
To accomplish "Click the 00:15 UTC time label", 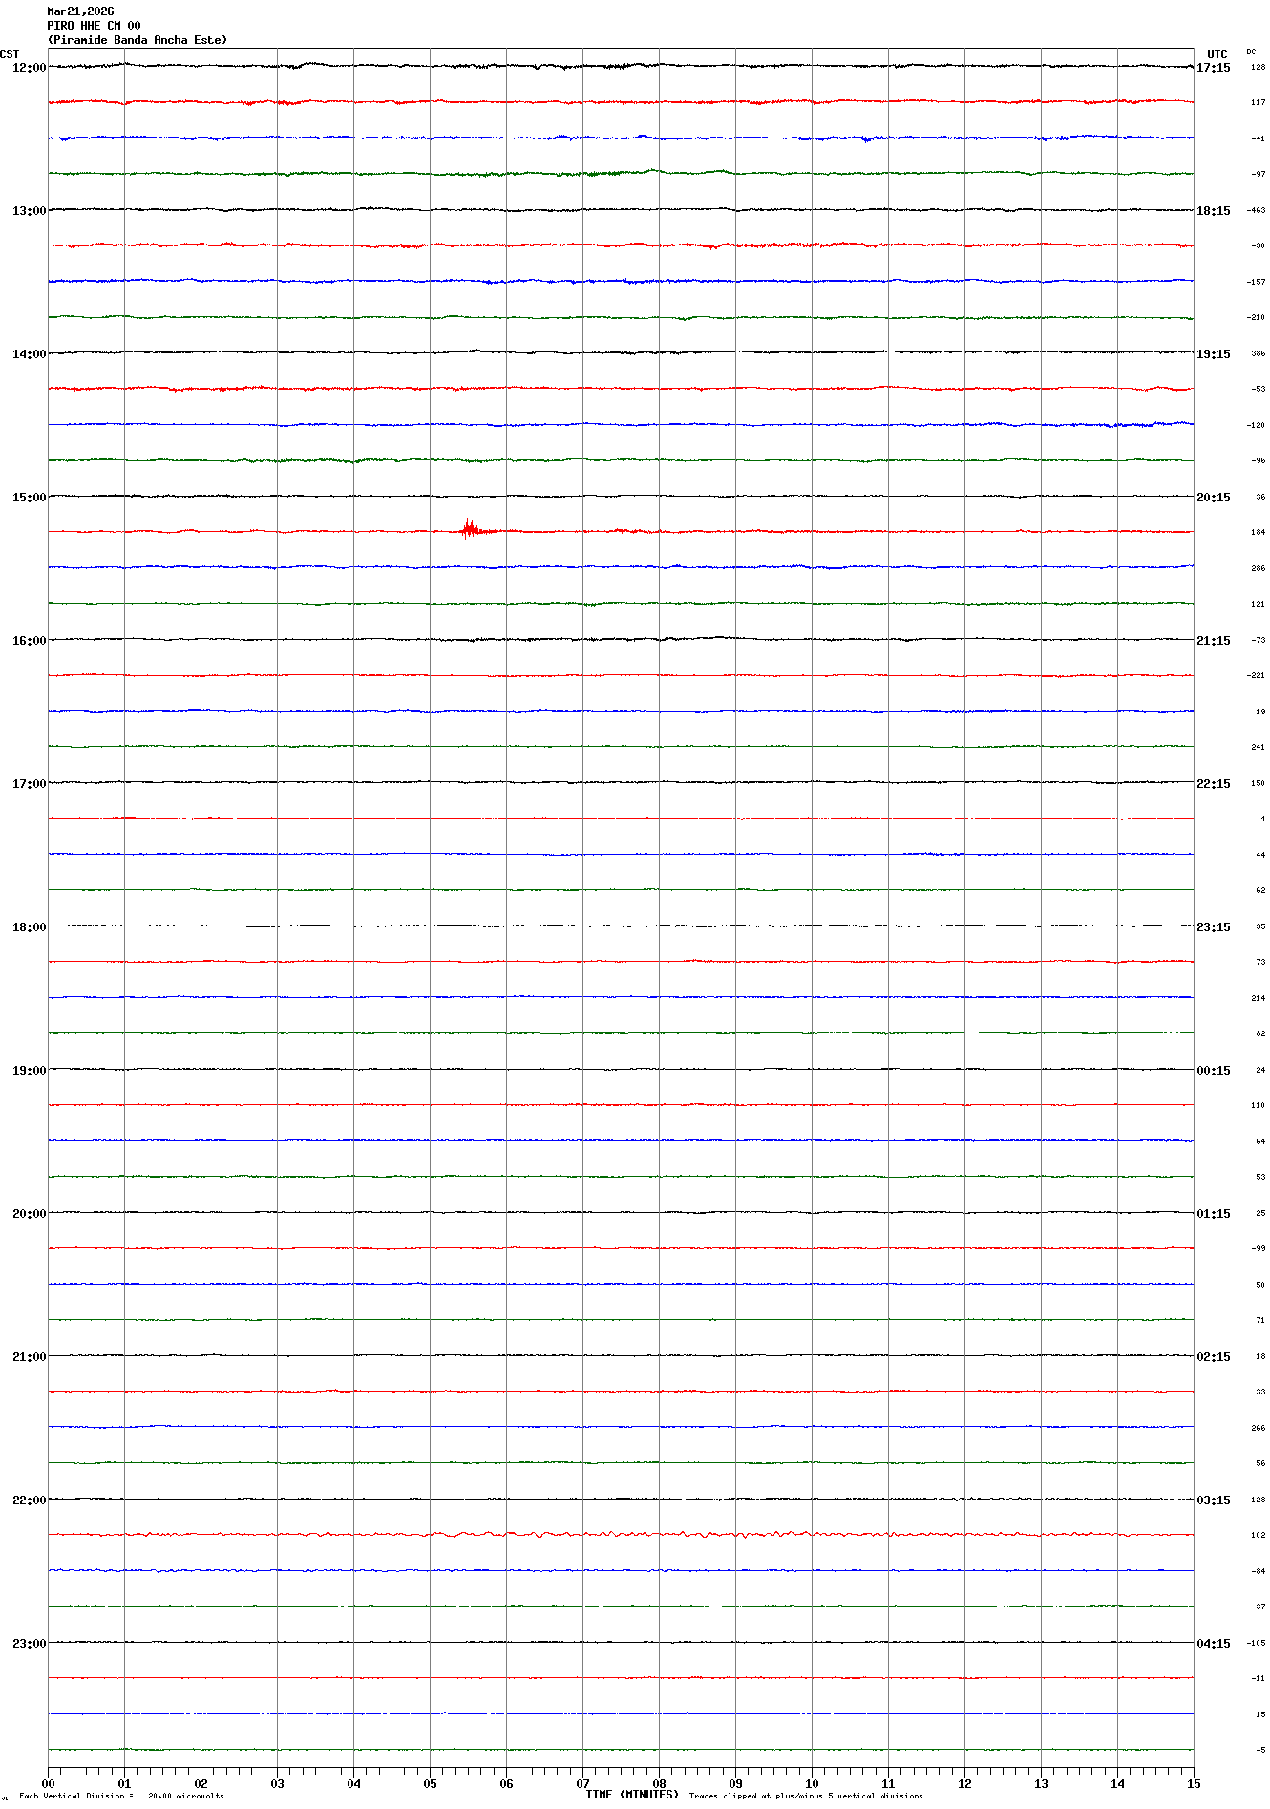I will coord(1213,1071).
